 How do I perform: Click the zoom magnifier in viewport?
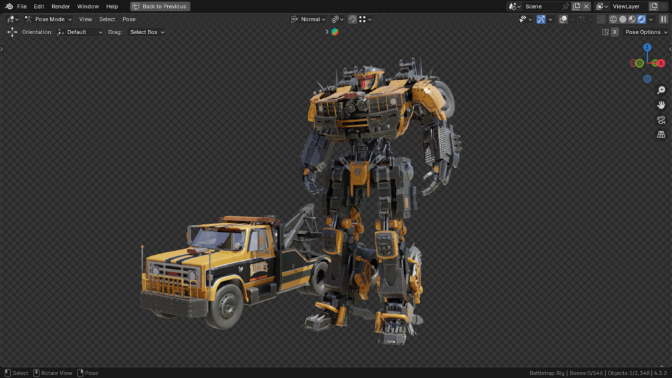click(x=661, y=90)
